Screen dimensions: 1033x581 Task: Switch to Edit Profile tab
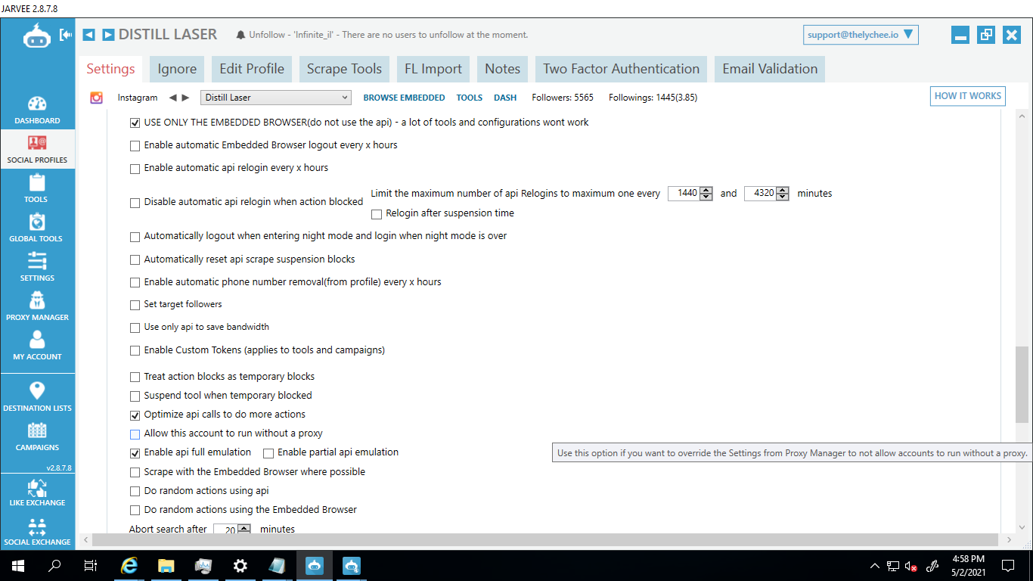click(x=252, y=69)
